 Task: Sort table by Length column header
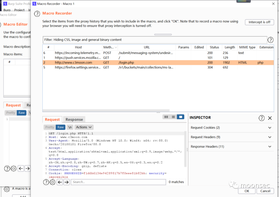point(230,47)
